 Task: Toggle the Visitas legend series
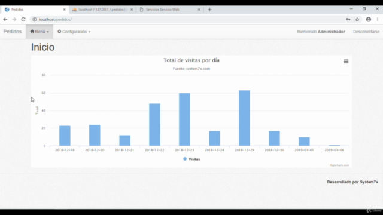click(191, 159)
